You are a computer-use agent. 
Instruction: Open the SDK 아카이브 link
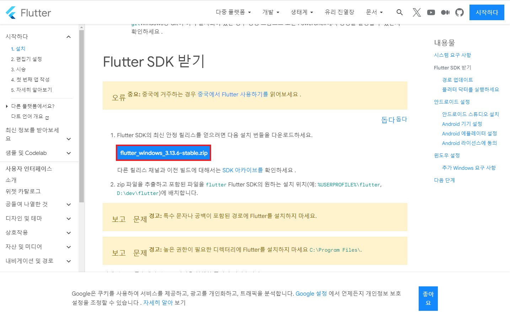click(242, 170)
